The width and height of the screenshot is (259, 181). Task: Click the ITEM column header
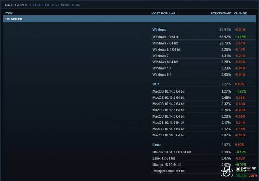click(9, 13)
